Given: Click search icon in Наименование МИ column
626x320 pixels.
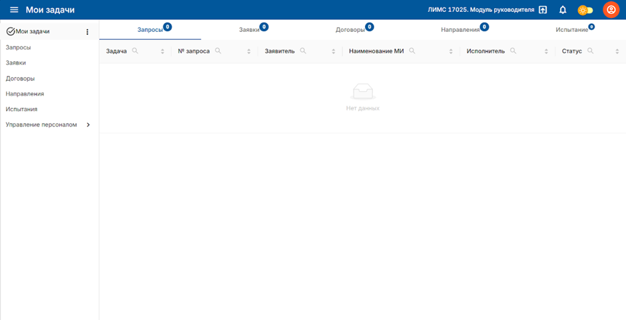Looking at the screenshot, I should click(x=412, y=51).
